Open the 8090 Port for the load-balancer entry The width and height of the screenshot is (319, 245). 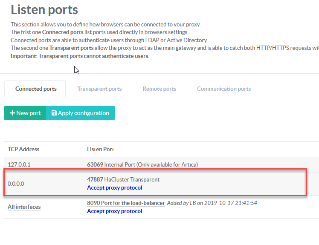pyautogui.click(x=126, y=203)
